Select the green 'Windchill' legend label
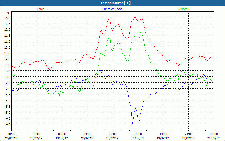The image size is (225, 141). pos(183,9)
